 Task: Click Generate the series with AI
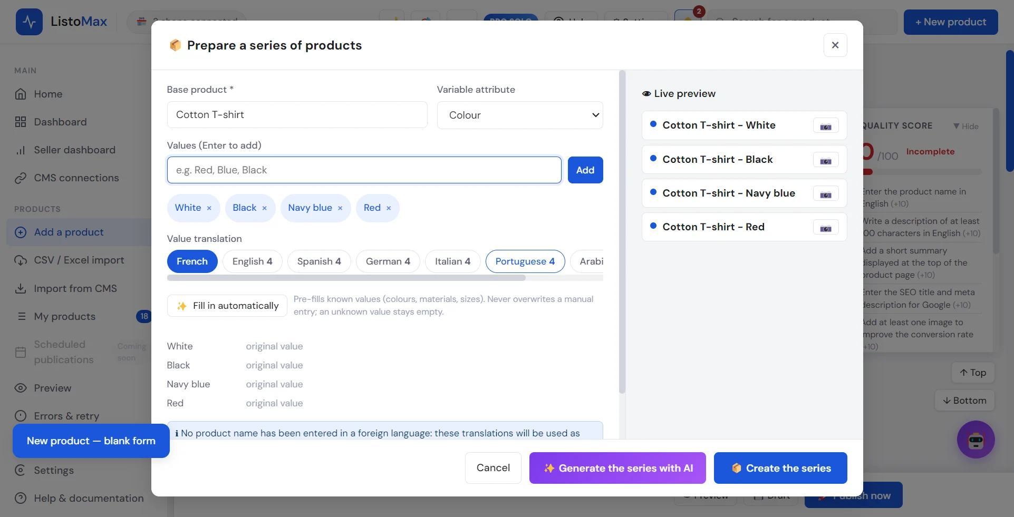point(617,468)
